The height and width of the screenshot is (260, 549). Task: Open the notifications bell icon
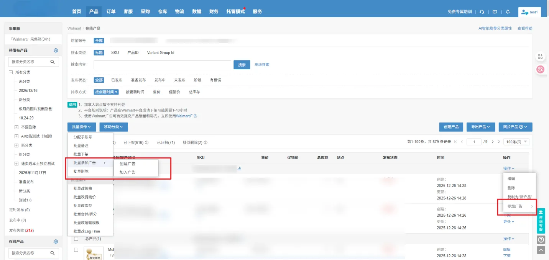coord(508,12)
